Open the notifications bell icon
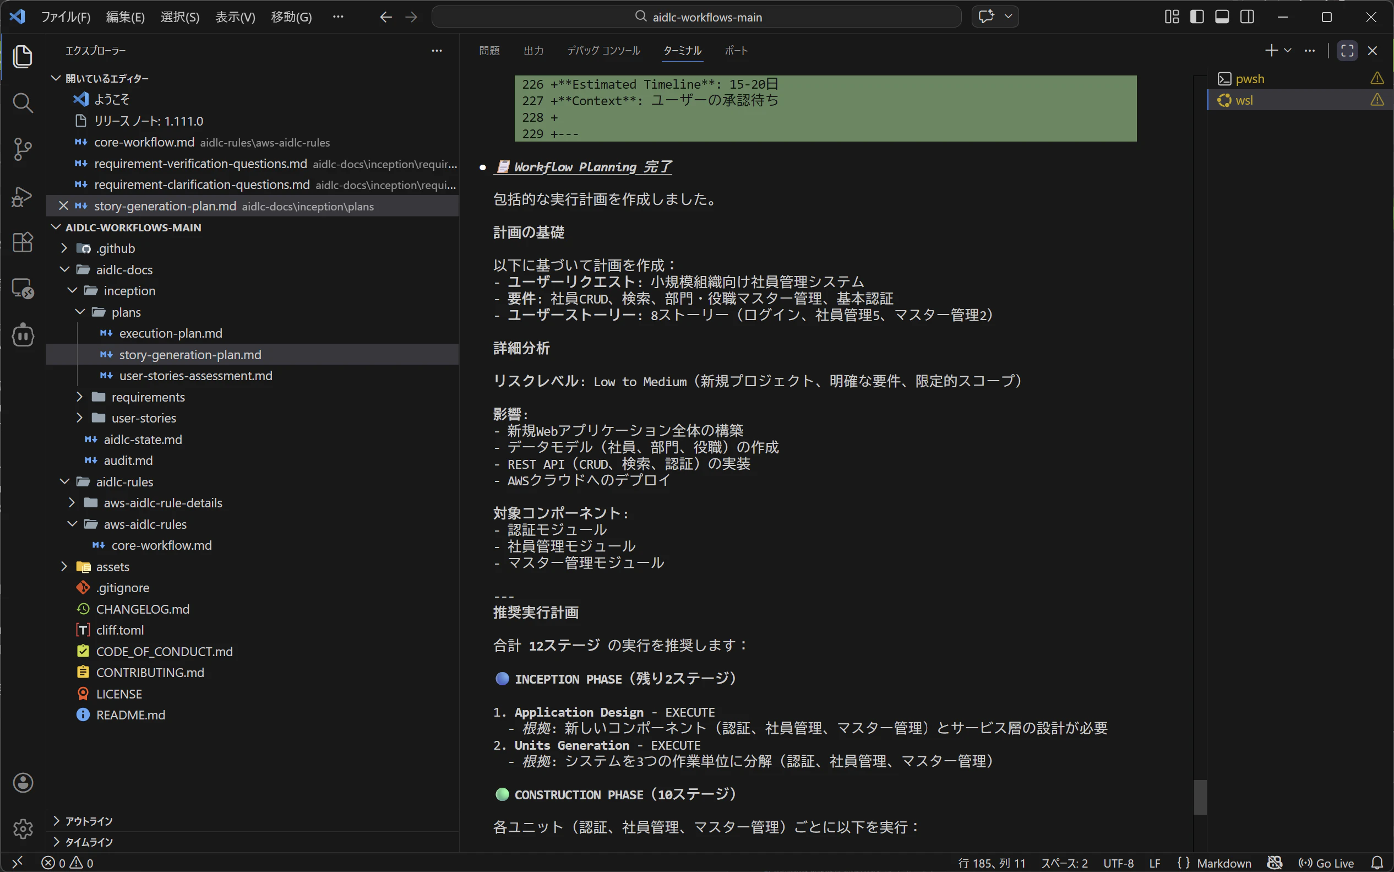 click(x=1377, y=863)
